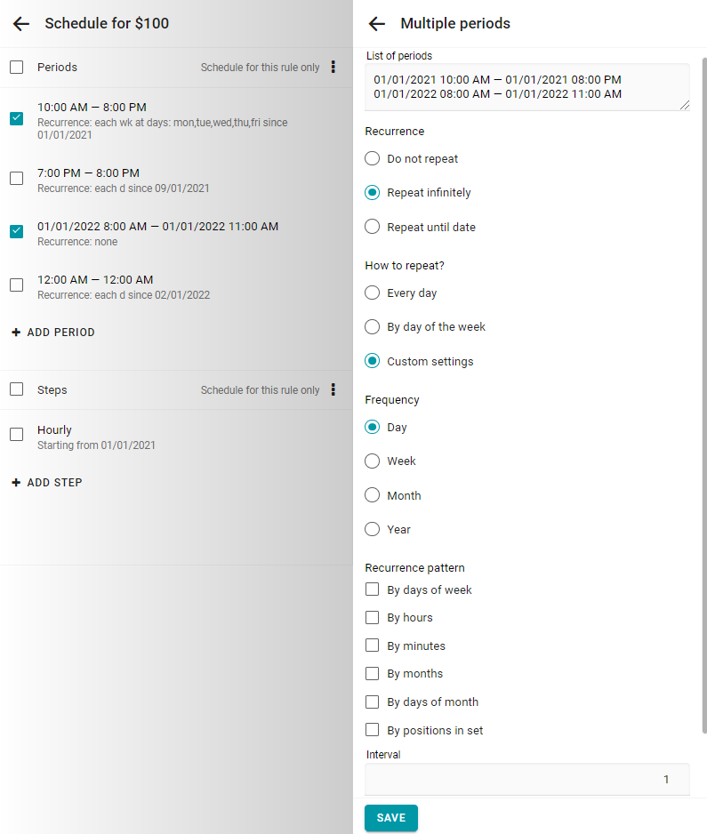Enable By months pattern
This screenshot has width=707, height=834.
(x=372, y=673)
